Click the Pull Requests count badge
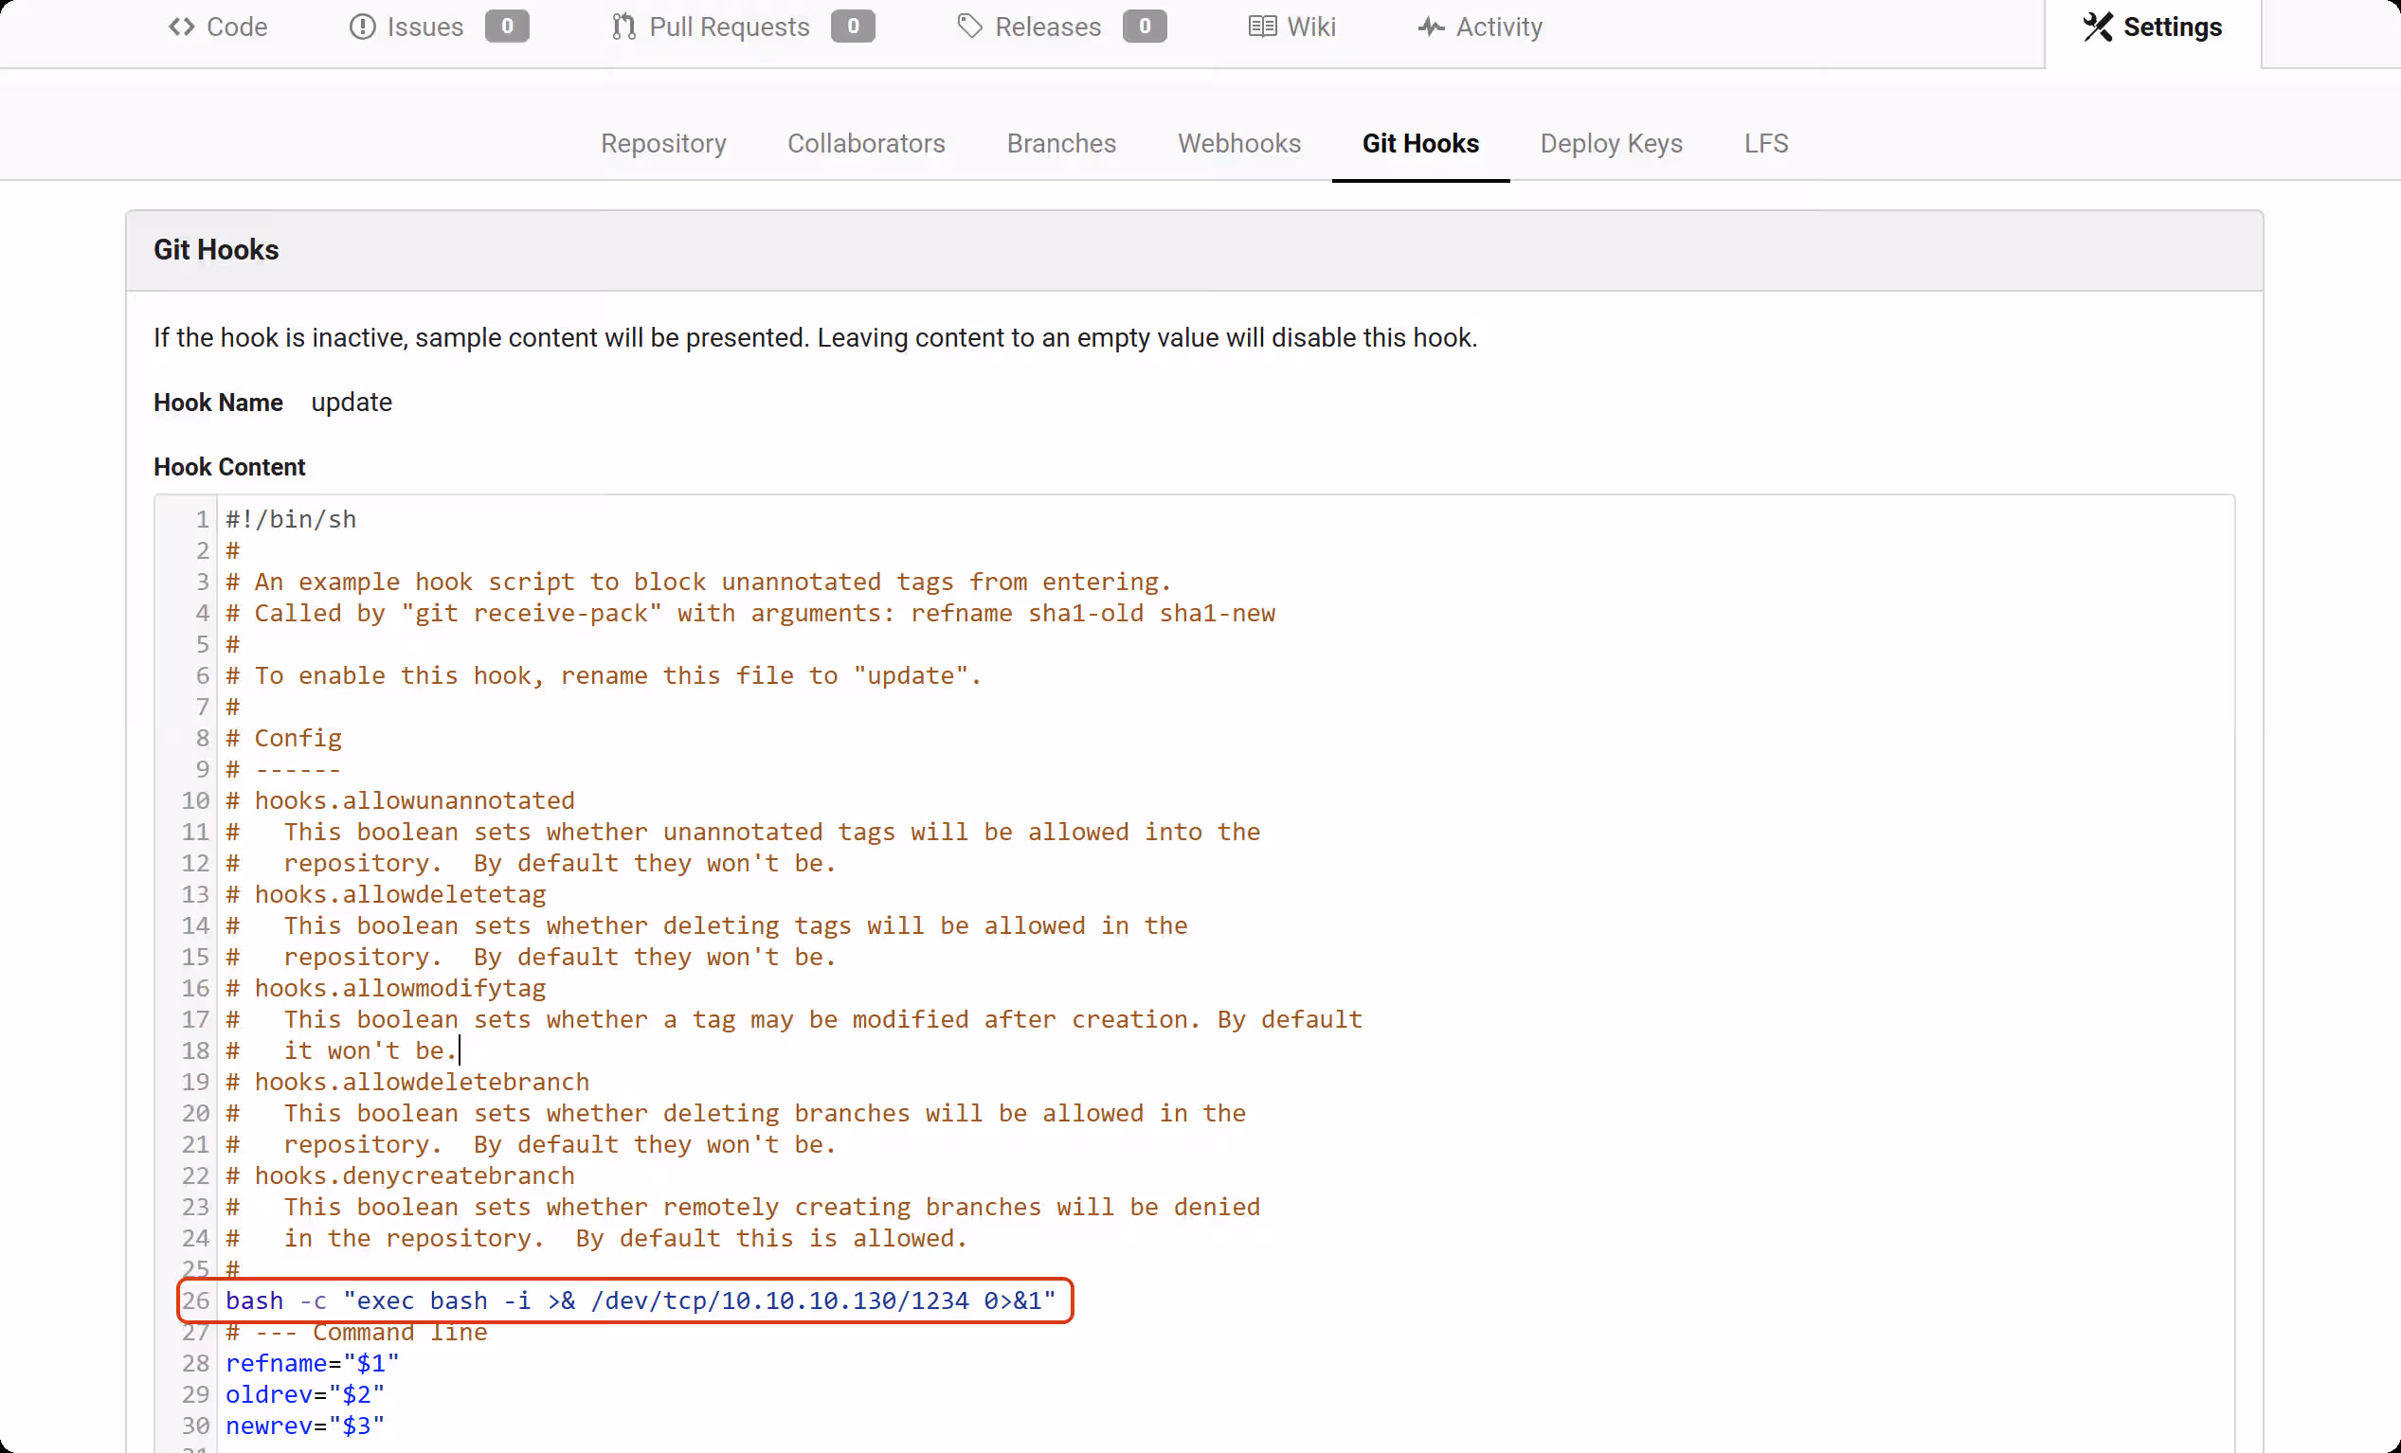 click(853, 27)
